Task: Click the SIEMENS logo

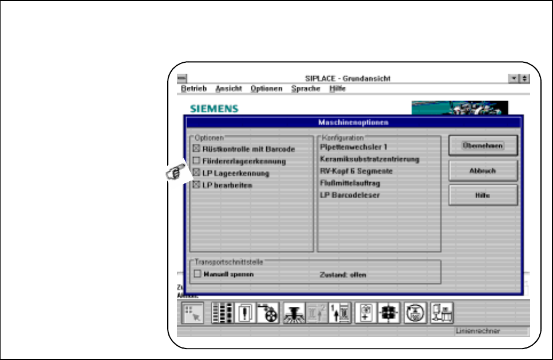Action: click(214, 109)
